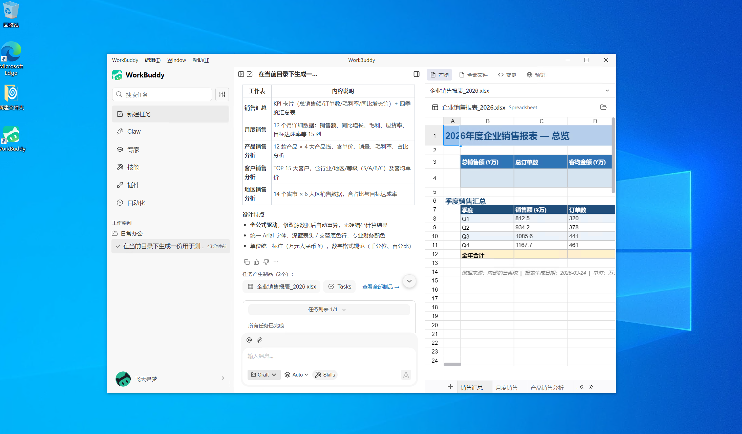This screenshot has height=434, width=742.
Task: Expand the 企业销售报表_2026.xlsx file selector
Action: 607,91
